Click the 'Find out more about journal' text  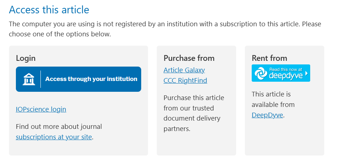tap(59, 126)
